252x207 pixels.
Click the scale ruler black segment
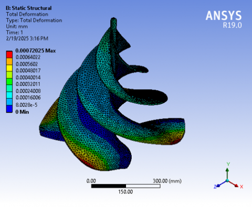(109, 186)
